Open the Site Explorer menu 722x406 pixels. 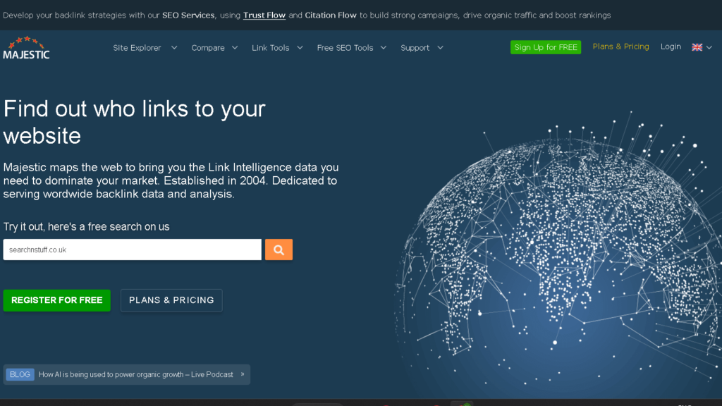(x=137, y=48)
